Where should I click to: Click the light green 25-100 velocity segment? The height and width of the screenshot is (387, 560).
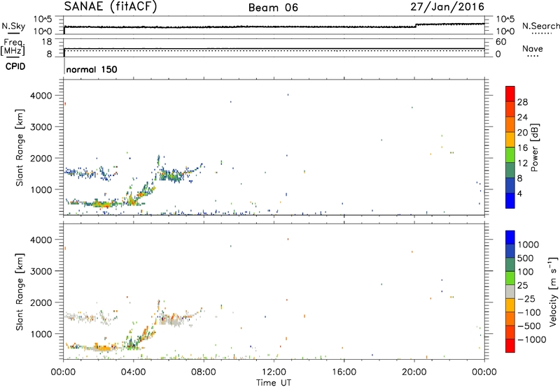point(510,278)
